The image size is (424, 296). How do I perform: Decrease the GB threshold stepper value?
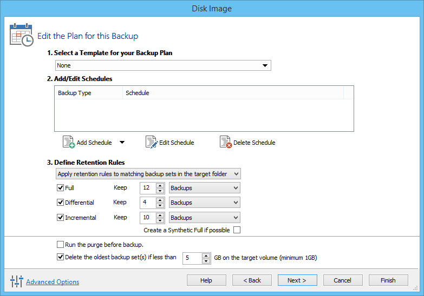(x=206, y=261)
